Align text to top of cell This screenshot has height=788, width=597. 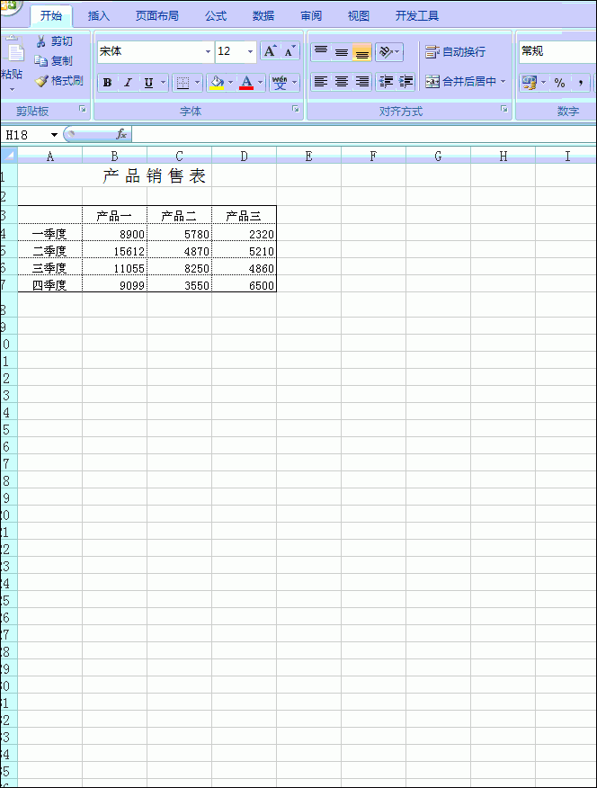(321, 52)
